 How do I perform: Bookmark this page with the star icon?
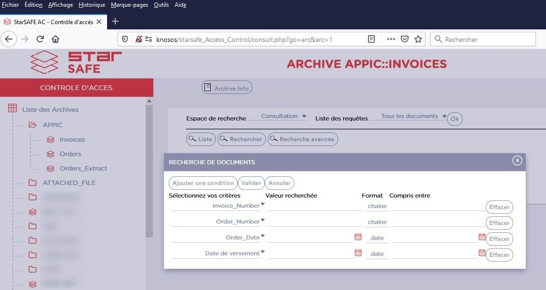418,40
